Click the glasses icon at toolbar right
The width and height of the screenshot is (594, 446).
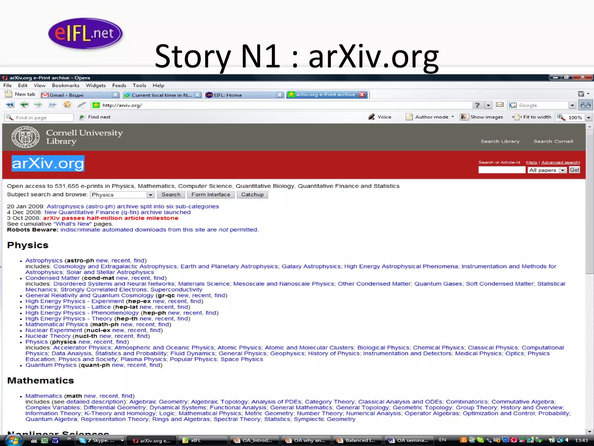[586, 105]
